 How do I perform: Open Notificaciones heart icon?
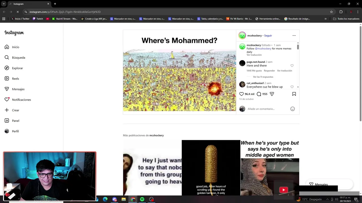click(x=7, y=100)
